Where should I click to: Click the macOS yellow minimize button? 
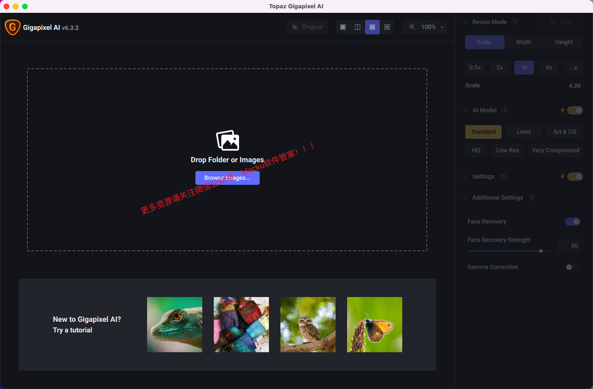click(x=16, y=6)
